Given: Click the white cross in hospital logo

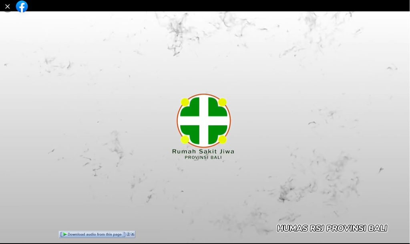Looking at the screenshot, I should pos(204,120).
